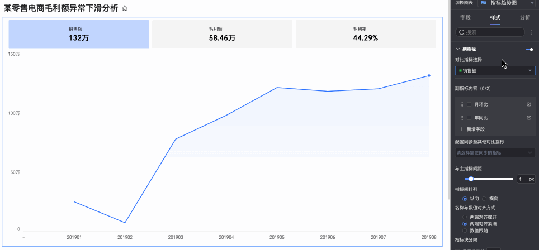Viewport: 539px width, 250px height.
Task: Switch to the 字段 tab
Action: coord(465,17)
